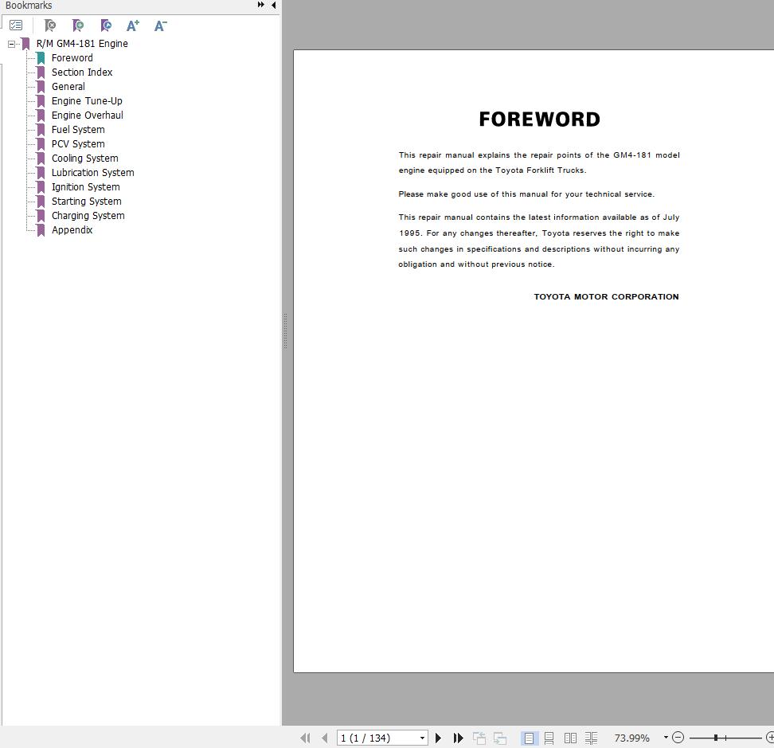The width and height of the screenshot is (774, 748).
Task: Select the Cooling System bookmark
Action: [x=85, y=158]
